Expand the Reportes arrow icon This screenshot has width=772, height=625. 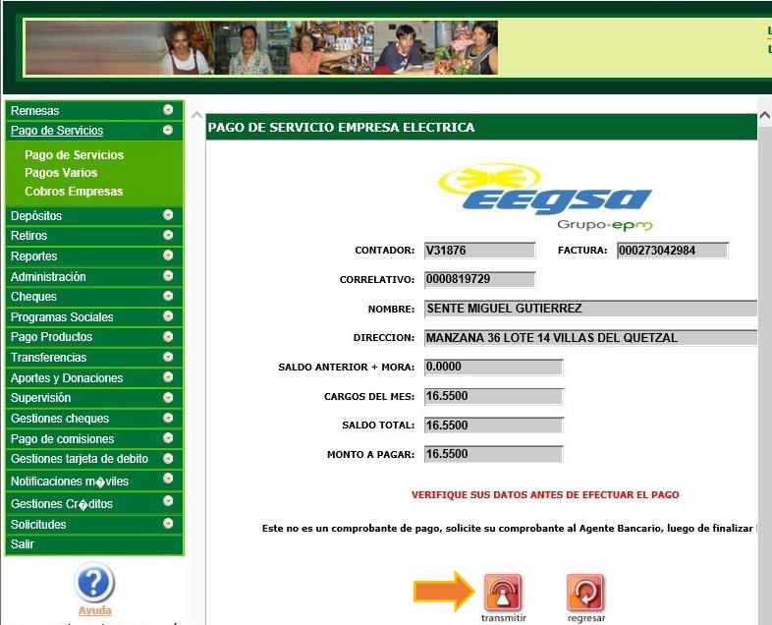click(168, 256)
